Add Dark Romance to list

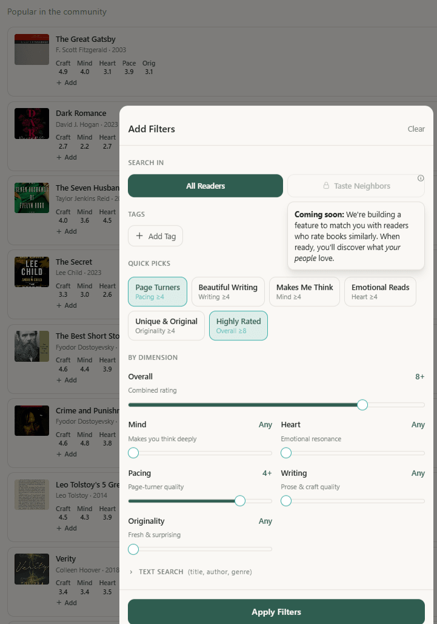pyautogui.click(x=66, y=157)
